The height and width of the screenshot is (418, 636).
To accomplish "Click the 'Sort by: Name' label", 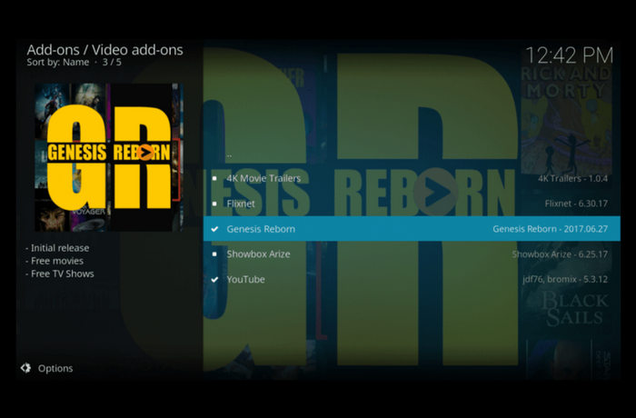I will coord(58,62).
